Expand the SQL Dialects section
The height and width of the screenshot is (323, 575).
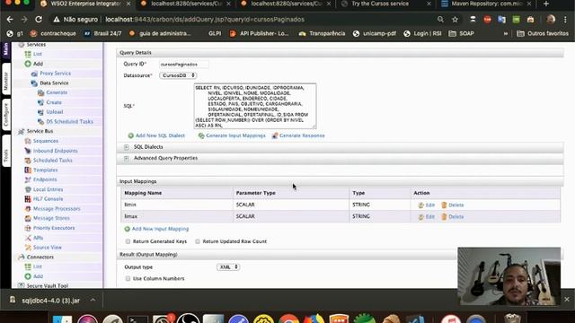tap(126, 147)
